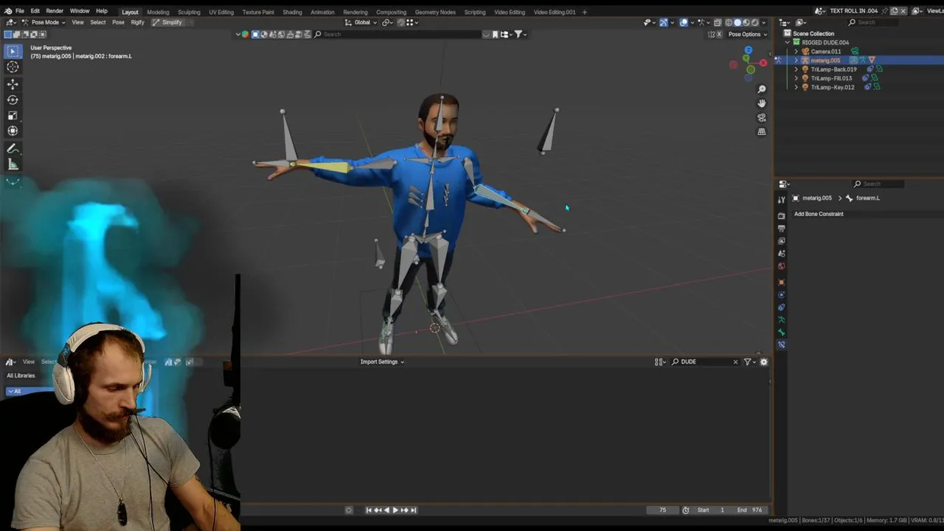944x531 pixels.
Task: Click the Blender logo menu
Action: (x=7, y=11)
